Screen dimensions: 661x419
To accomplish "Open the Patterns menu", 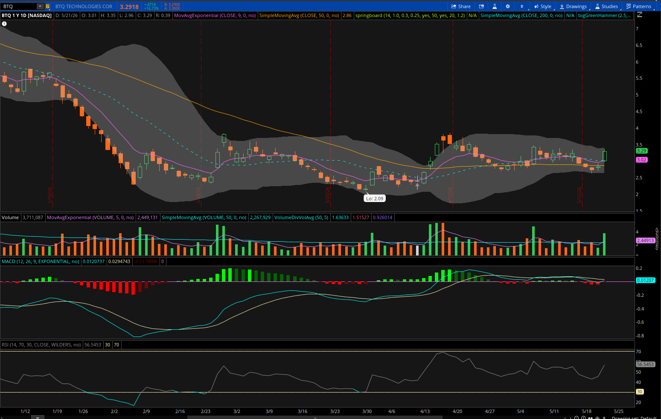I will (x=639, y=6).
